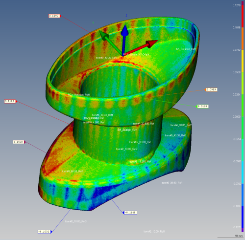245x240 pixels.
Task: Select the -0.1148 blue annotation label
Action: (130, 213)
